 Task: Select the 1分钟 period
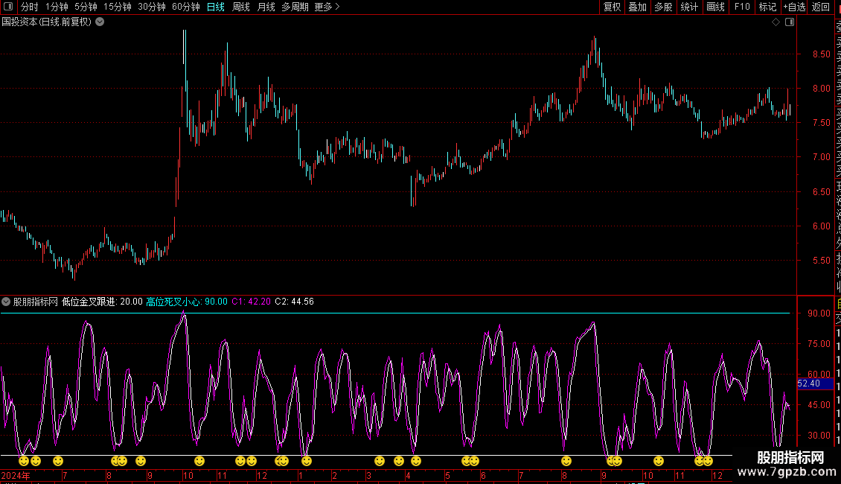[57, 7]
